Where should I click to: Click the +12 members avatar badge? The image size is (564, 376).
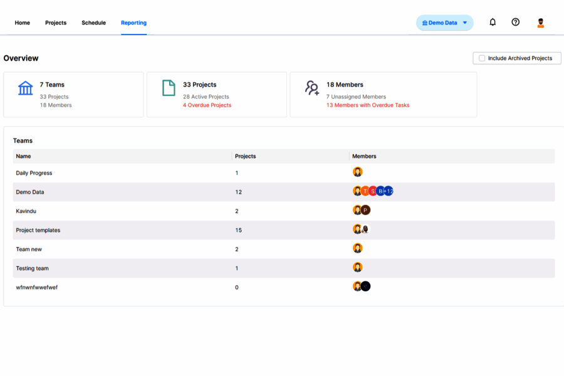tap(389, 191)
